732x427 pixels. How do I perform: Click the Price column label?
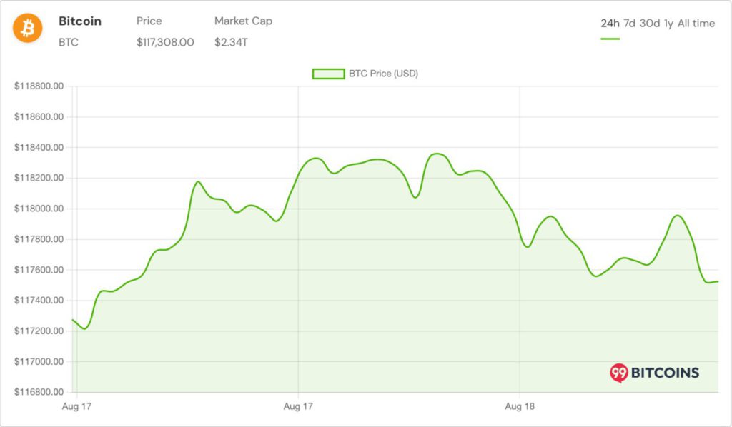(149, 21)
